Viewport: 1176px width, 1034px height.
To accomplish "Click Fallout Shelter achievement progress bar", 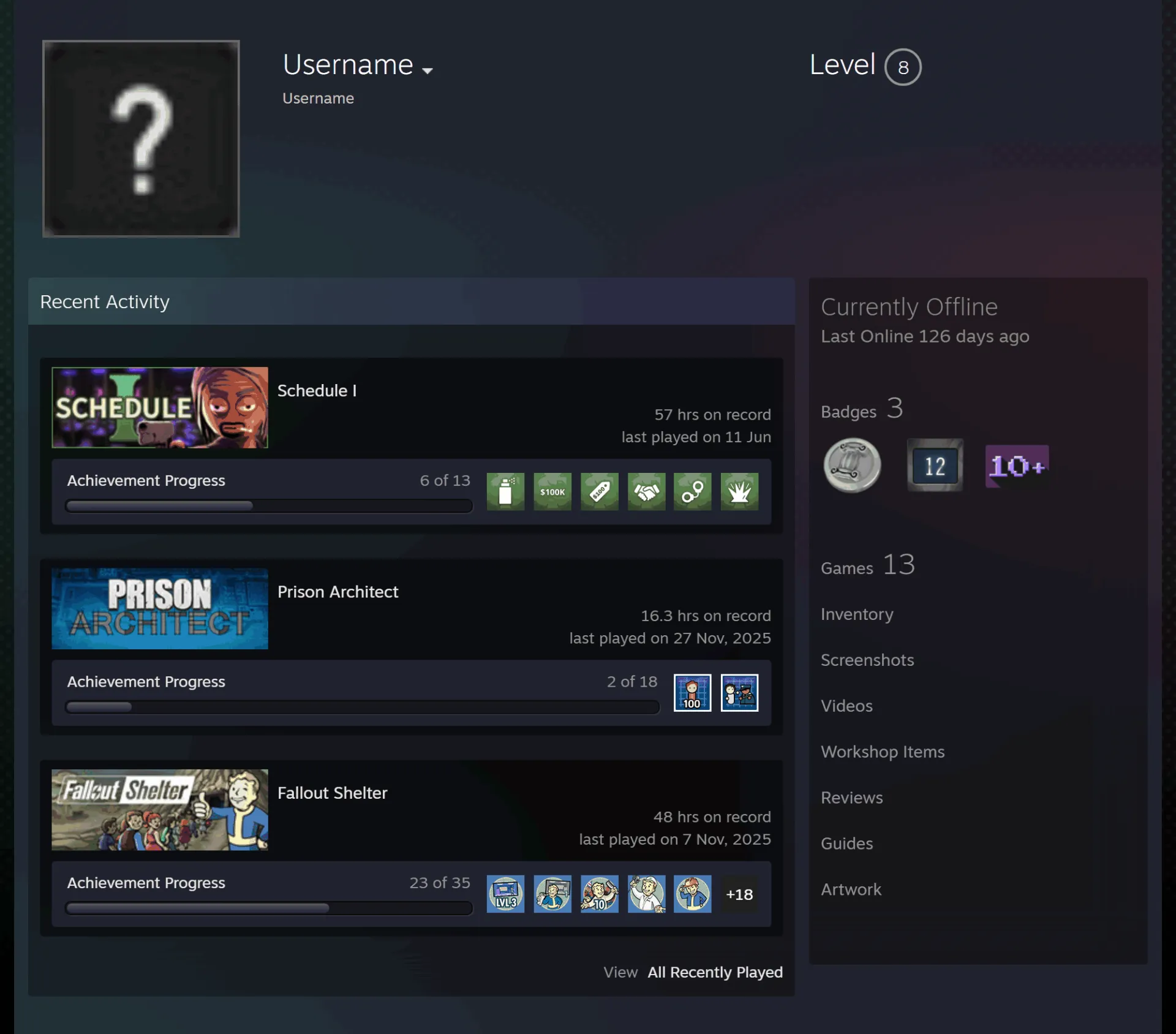I will coord(269,908).
